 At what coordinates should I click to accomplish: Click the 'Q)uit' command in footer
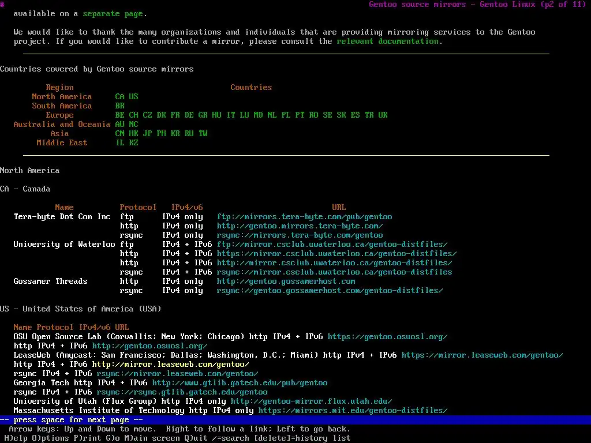point(196,438)
